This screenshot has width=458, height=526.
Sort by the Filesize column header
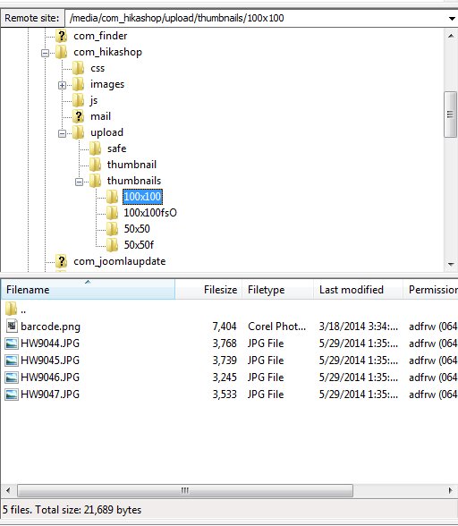point(208,290)
